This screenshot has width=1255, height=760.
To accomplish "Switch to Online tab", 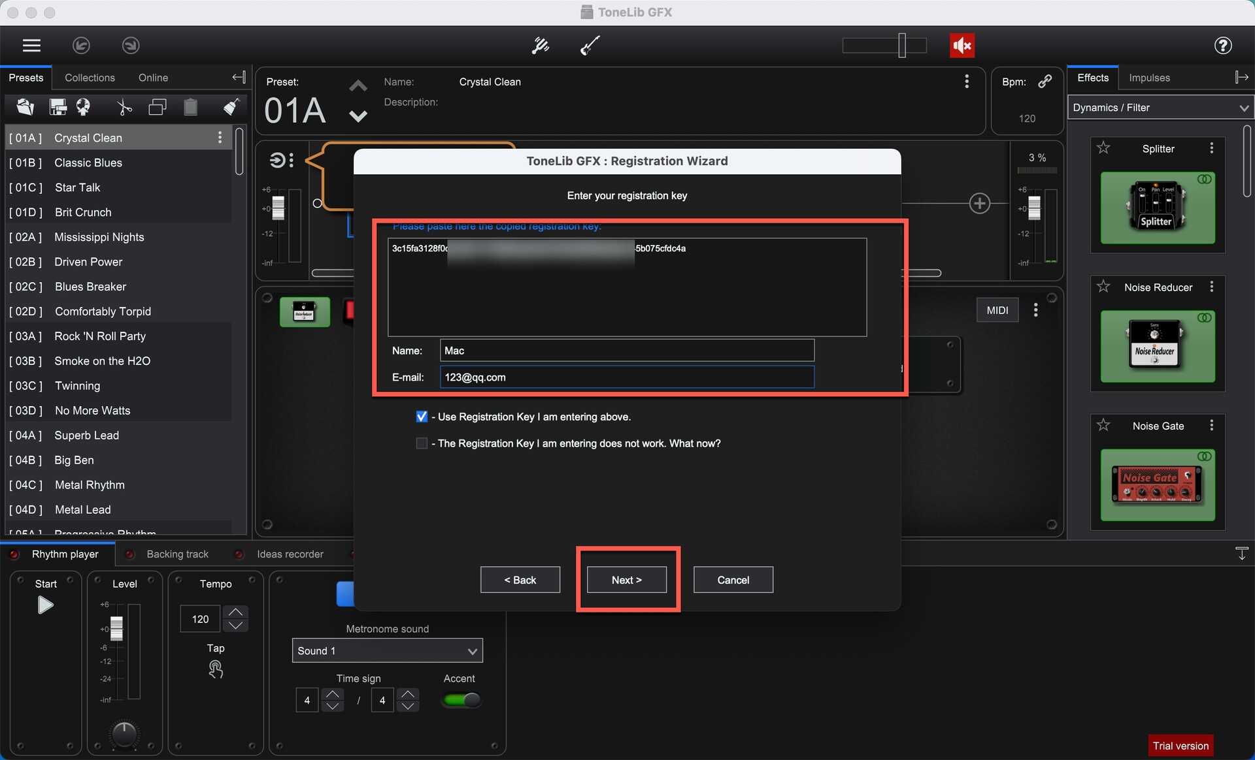I will pyautogui.click(x=153, y=78).
